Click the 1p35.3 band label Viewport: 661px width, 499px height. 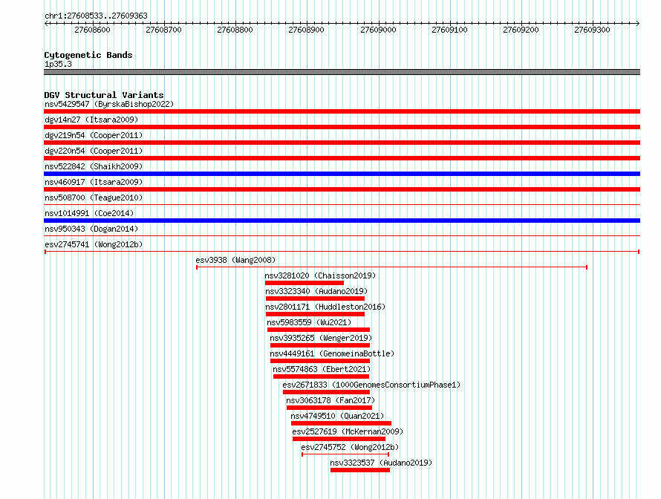(x=58, y=64)
